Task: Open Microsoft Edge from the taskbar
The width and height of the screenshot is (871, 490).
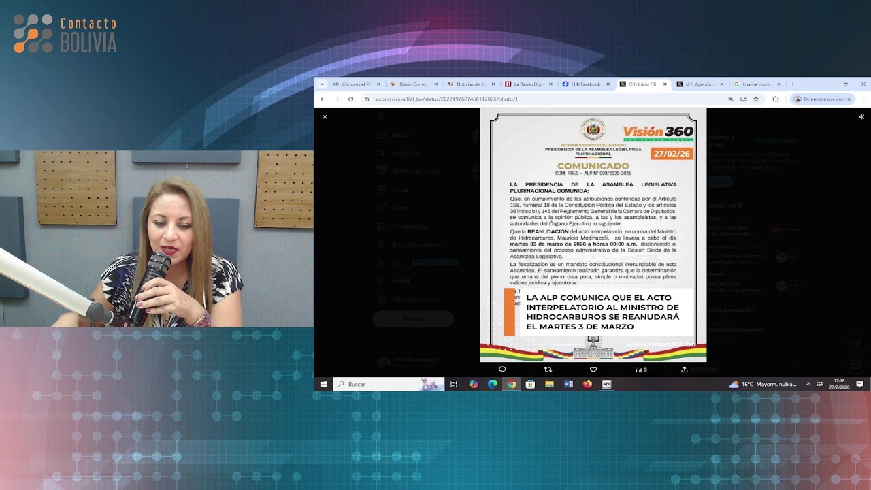Action: [493, 384]
